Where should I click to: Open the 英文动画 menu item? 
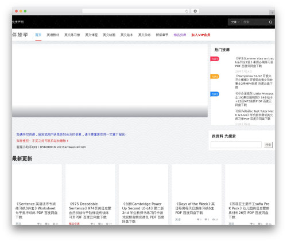(109, 35)
